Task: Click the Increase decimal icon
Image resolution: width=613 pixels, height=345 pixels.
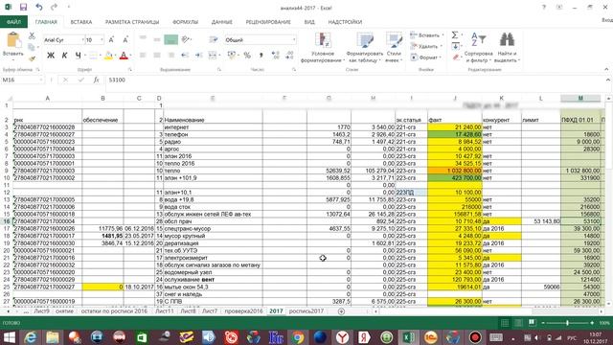Action: point(275,56)
